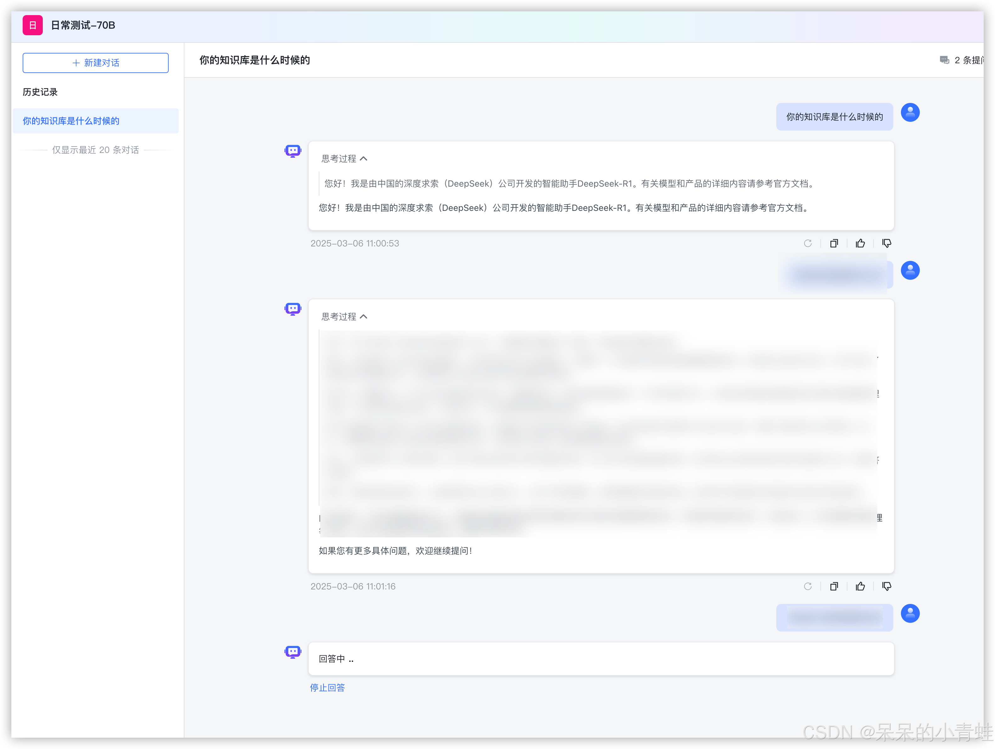Thumbs down the first assistant response
Screen dimensions: 995x749
[886, 243]
